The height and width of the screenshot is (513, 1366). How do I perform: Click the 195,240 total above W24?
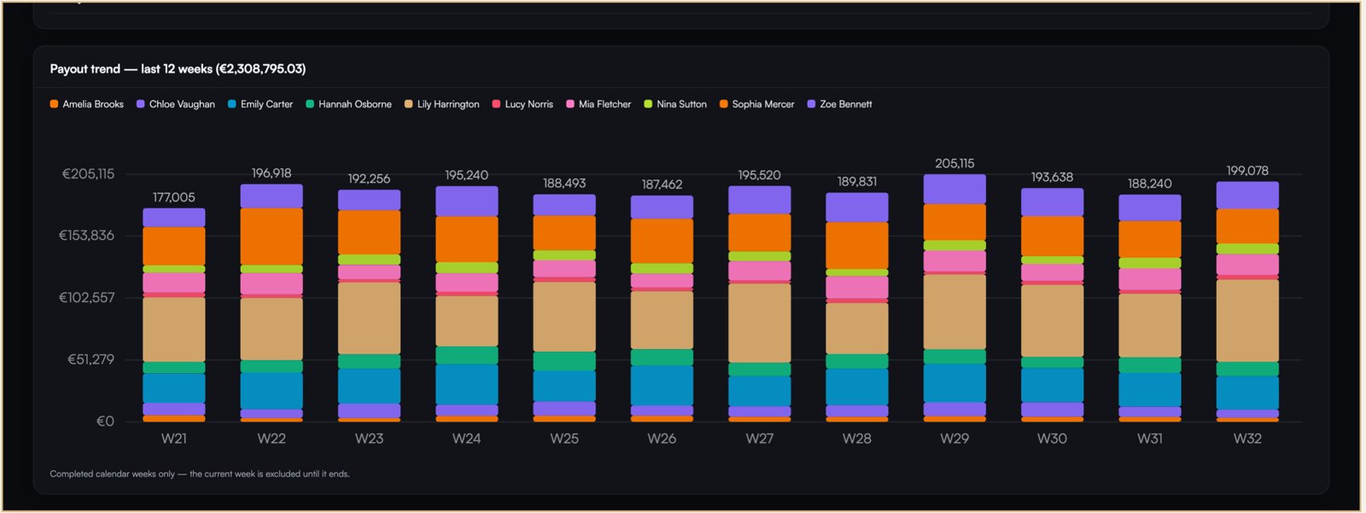pyautogui.click(x=466, y=175)
